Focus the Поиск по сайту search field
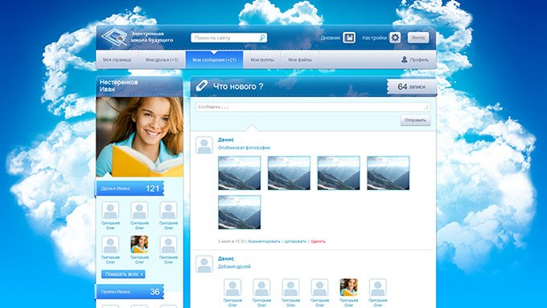Image resolution: width=547 pixels, height=308 pixels. pos(228,38)
